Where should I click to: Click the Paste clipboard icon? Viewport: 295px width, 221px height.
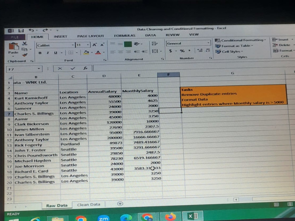(x=13, y=47)
